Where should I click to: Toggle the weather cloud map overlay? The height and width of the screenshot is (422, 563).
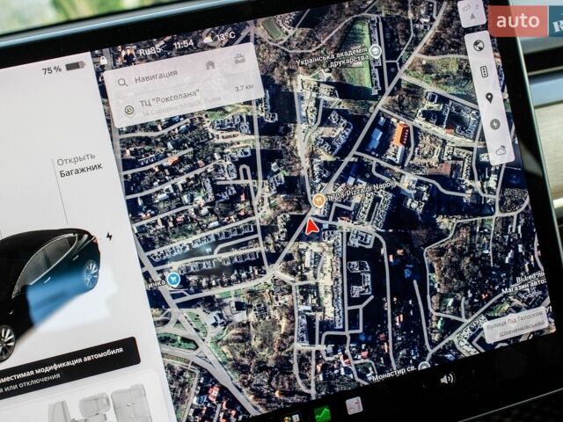pos(501,150)
